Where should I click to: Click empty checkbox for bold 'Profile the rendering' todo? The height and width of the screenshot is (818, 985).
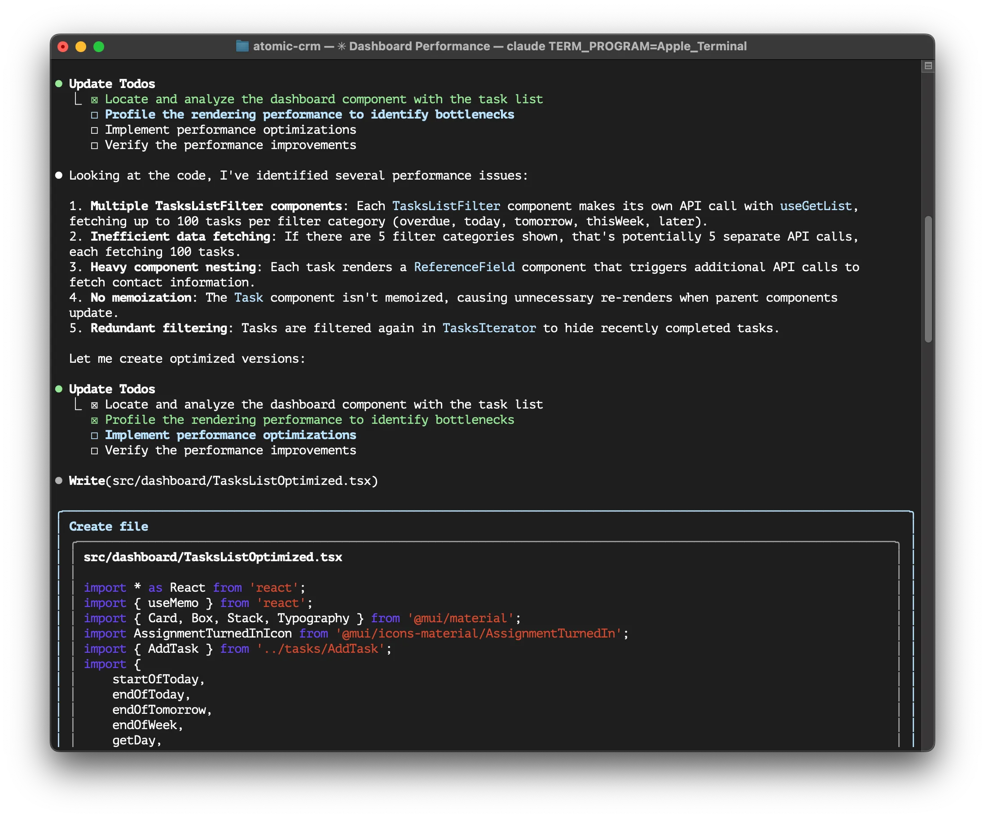[x=94, y=115]
